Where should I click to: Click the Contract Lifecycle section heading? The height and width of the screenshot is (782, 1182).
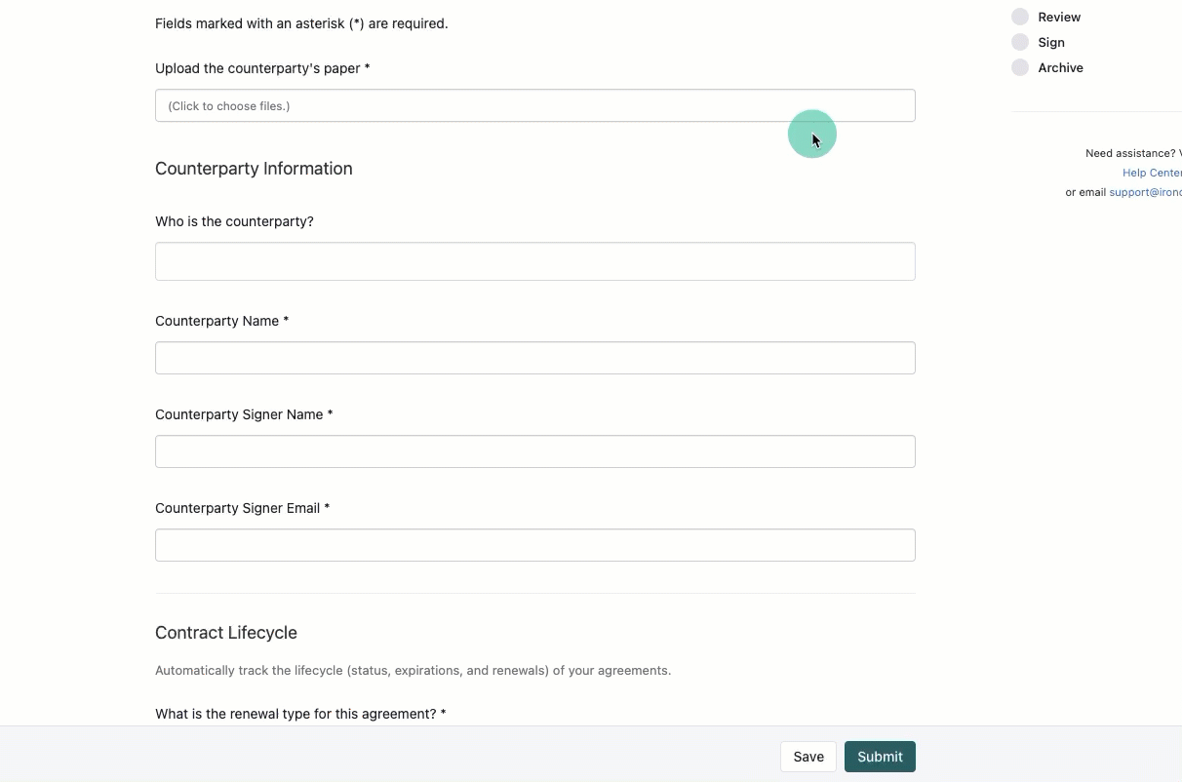coord(225,633)
